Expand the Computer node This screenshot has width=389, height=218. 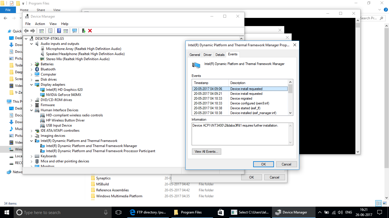32,74
